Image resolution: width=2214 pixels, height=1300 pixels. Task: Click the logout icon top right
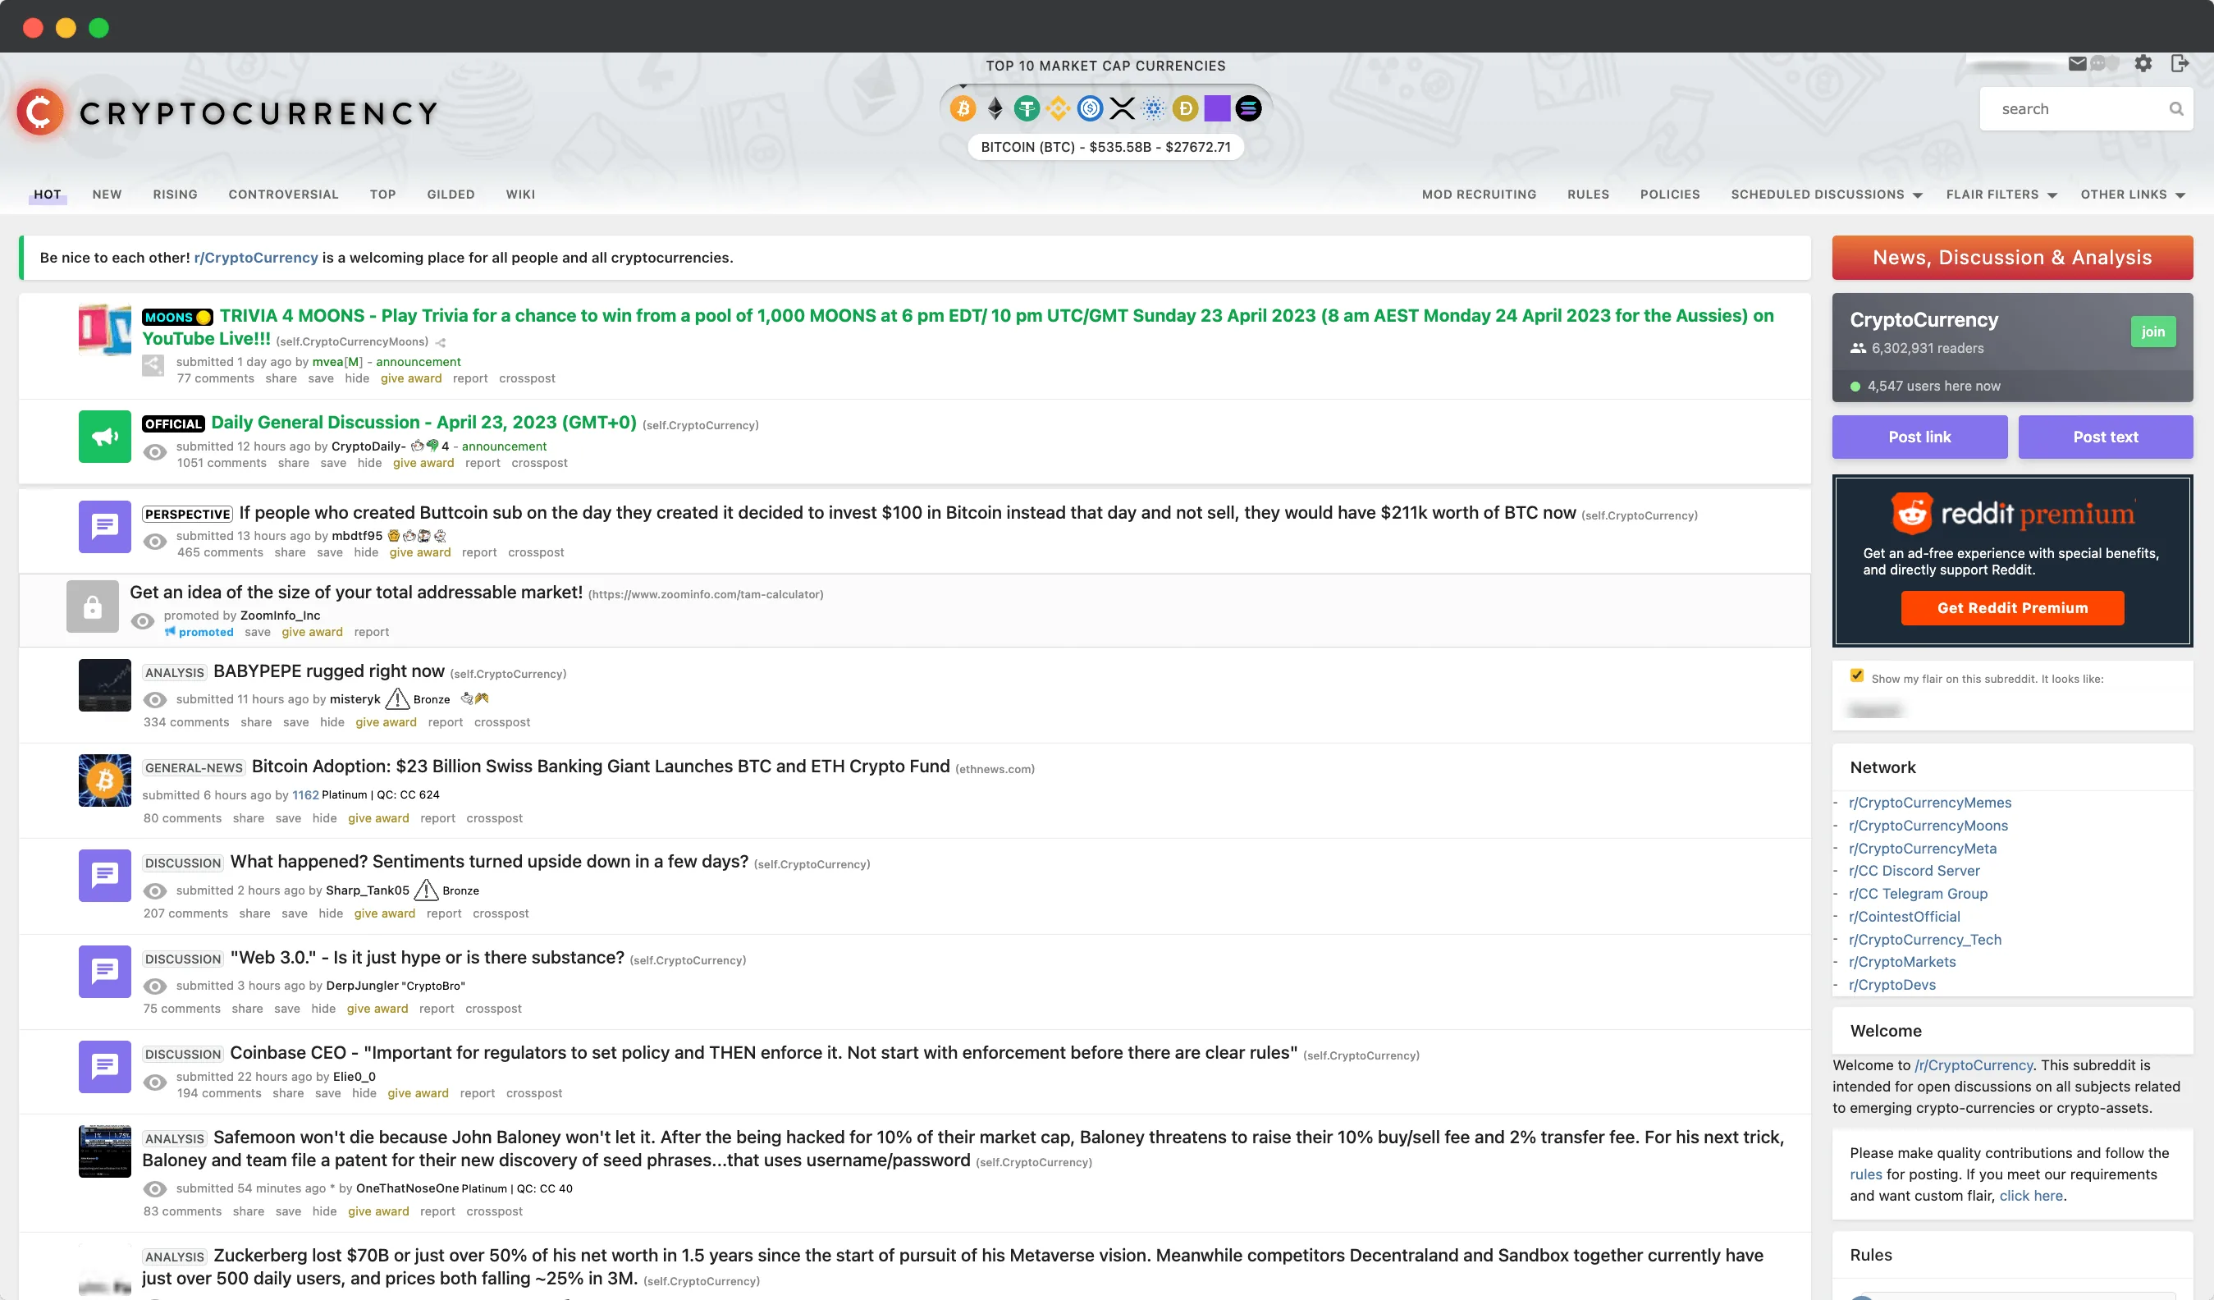click(2181, 62)
